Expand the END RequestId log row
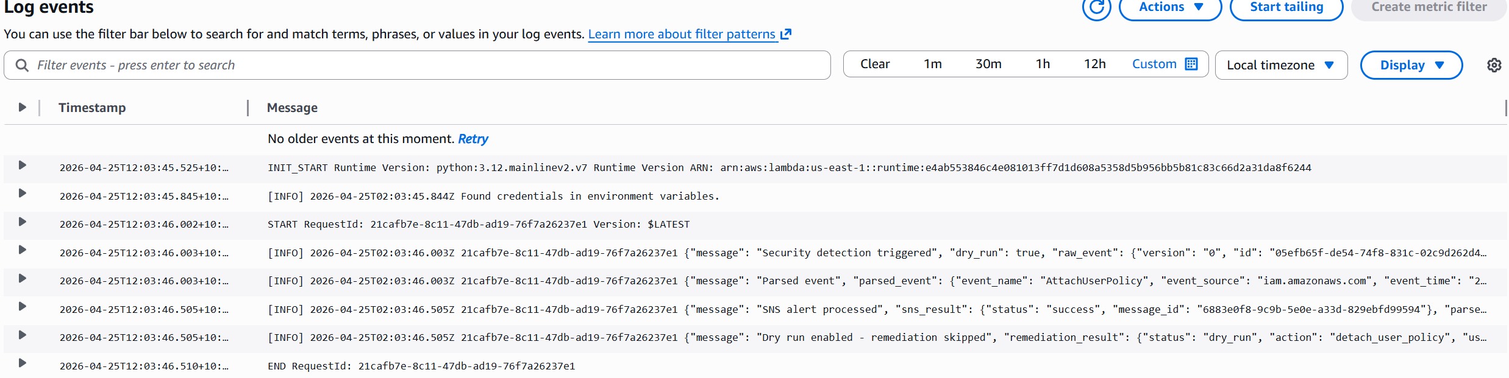This screenshot has height=378, width=1509. (22, 363)
